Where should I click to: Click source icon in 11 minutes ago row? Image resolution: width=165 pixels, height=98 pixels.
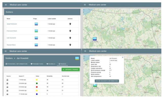point(7,94)
